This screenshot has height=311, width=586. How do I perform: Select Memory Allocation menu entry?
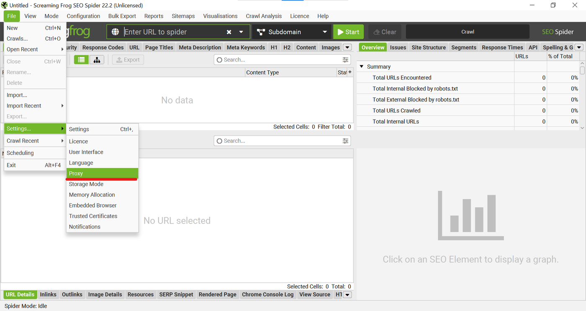click(102, 195)
